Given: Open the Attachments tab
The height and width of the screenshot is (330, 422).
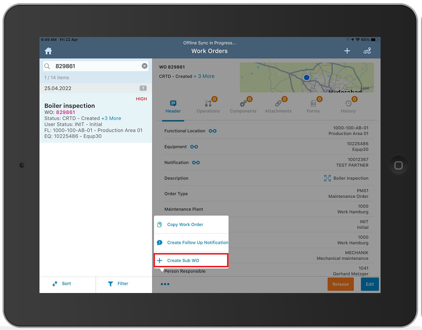Looking at the screenshot, I should 278,106.
